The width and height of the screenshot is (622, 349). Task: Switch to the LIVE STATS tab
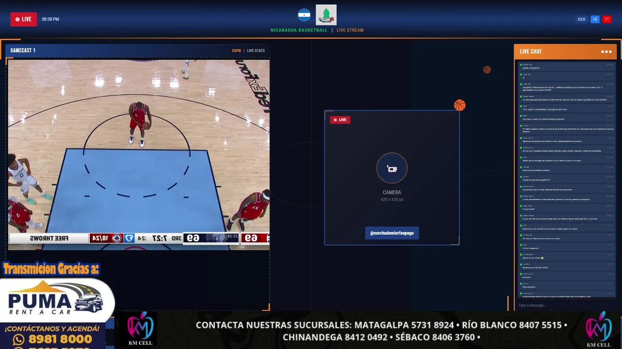[x=256, y=50]
